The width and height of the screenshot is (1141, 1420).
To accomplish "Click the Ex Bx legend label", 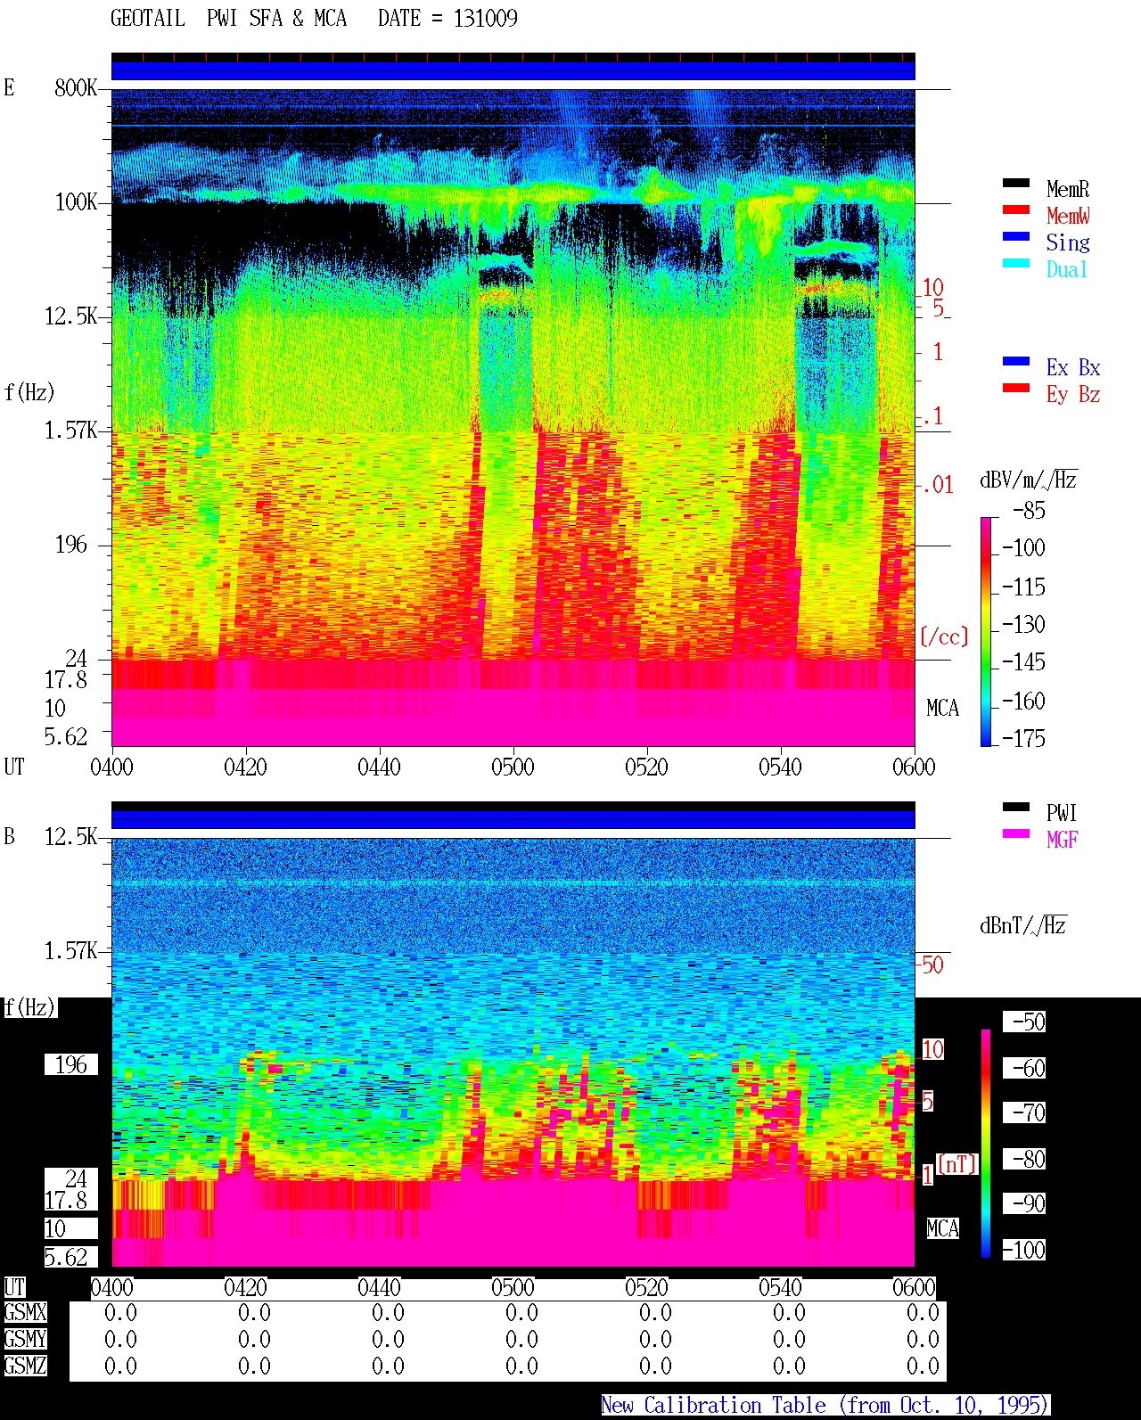I will coord(1073,367).
